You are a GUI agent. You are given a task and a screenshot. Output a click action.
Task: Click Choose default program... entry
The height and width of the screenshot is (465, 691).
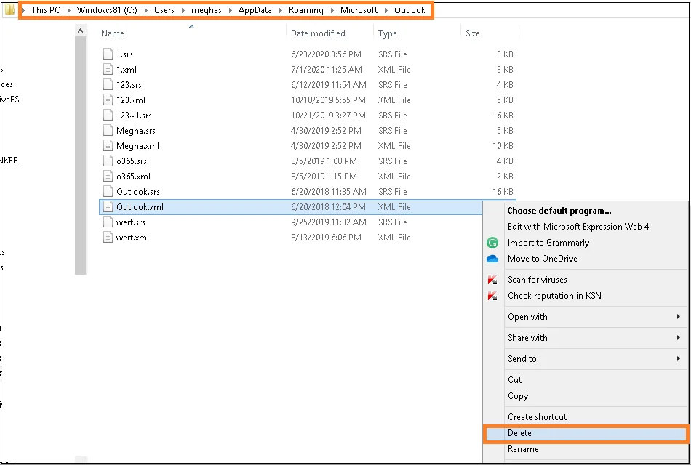(x=559, y=211)
